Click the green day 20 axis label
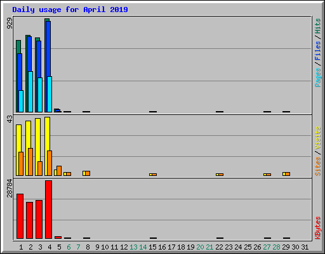 click(200, 247)
